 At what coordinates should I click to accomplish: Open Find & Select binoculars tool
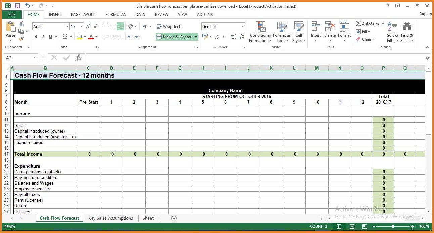[x=407, y=32]
